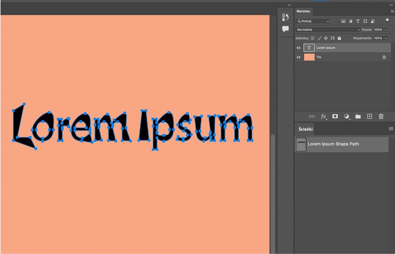Viewport: 395px width, 254px height.
Task: Add a layer style with fx button
Action: tap(324, 117)
